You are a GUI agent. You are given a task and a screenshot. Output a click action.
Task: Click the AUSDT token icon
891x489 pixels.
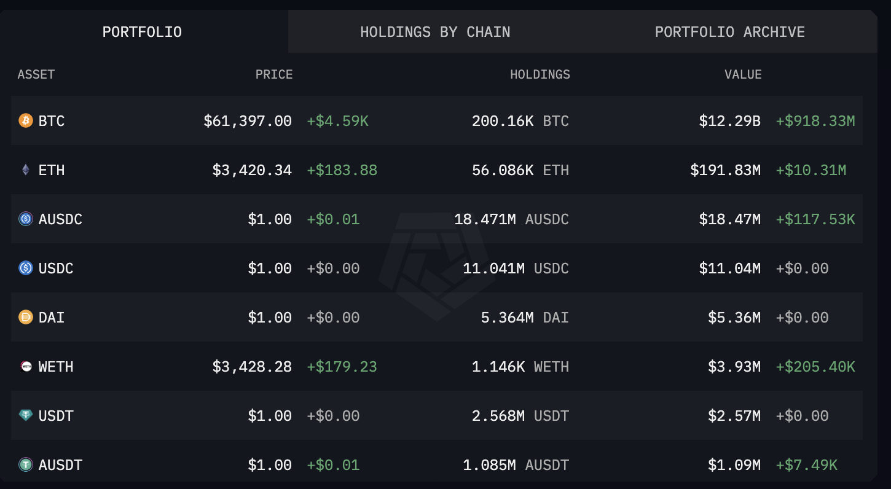pyautogui.click(x=25, y=464)
